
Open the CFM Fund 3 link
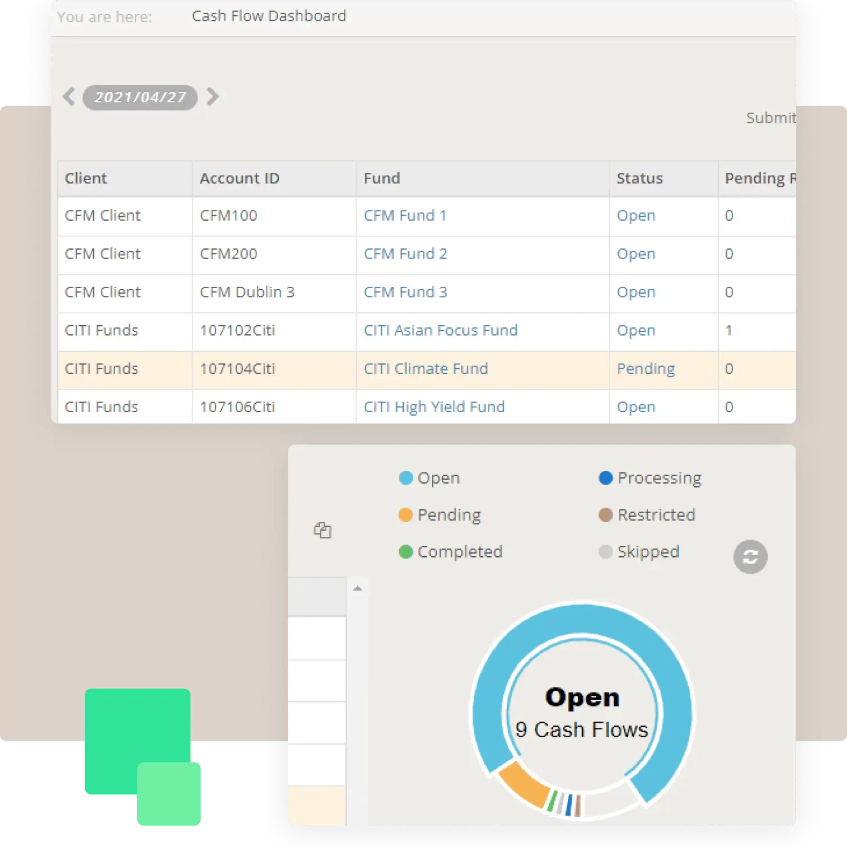pos(405,292)
